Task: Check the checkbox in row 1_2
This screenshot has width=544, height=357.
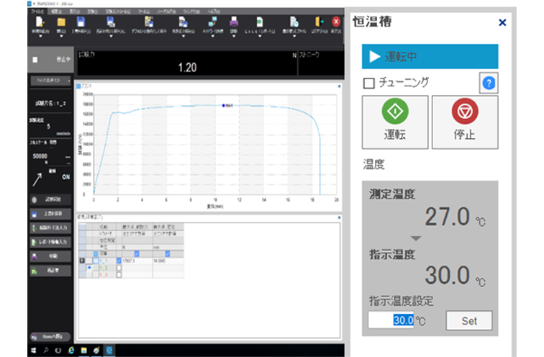Action: pos(119,268)
